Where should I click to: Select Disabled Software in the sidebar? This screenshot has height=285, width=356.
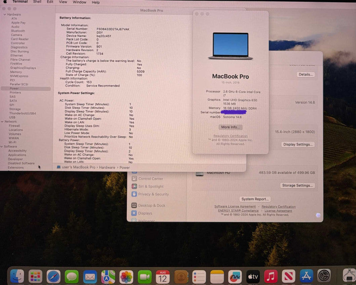pyautogui.click(x=21, y=163)
